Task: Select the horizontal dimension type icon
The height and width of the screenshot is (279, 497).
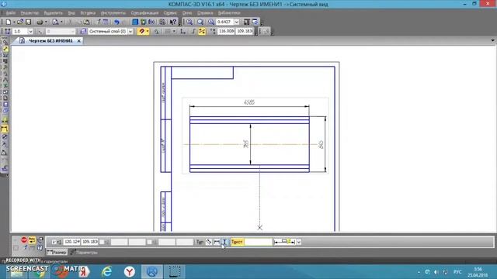Action: pyautogui.click(x=217, y=242)
